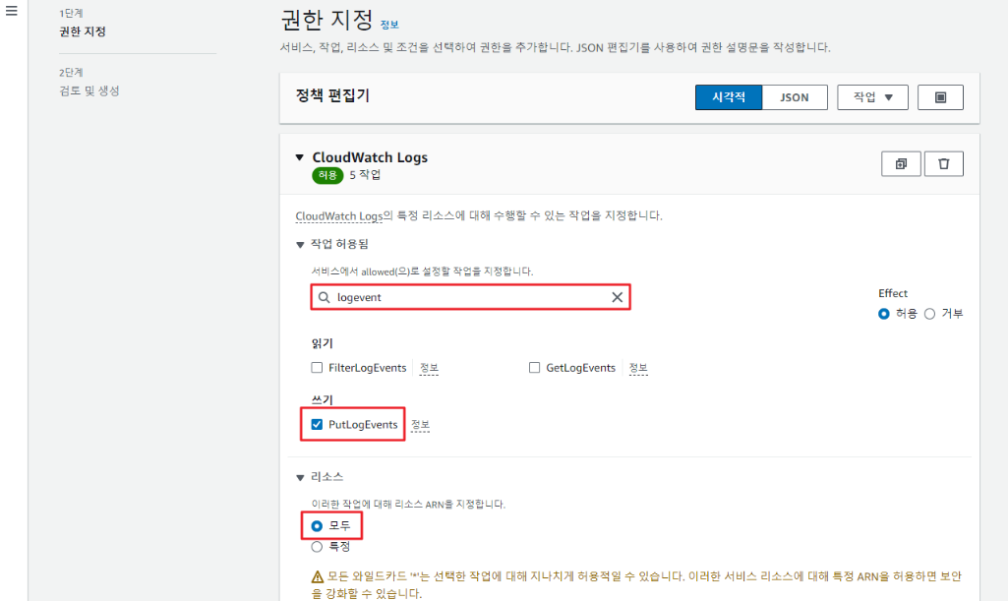
Task: Open the 정보 link next to 권한 지정
Action: click(388, 25)
